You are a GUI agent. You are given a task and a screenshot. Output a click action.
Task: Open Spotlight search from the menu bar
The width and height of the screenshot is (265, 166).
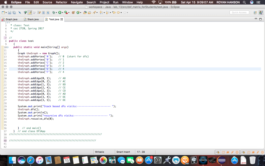pyautogui.click(x=244, y=2)
